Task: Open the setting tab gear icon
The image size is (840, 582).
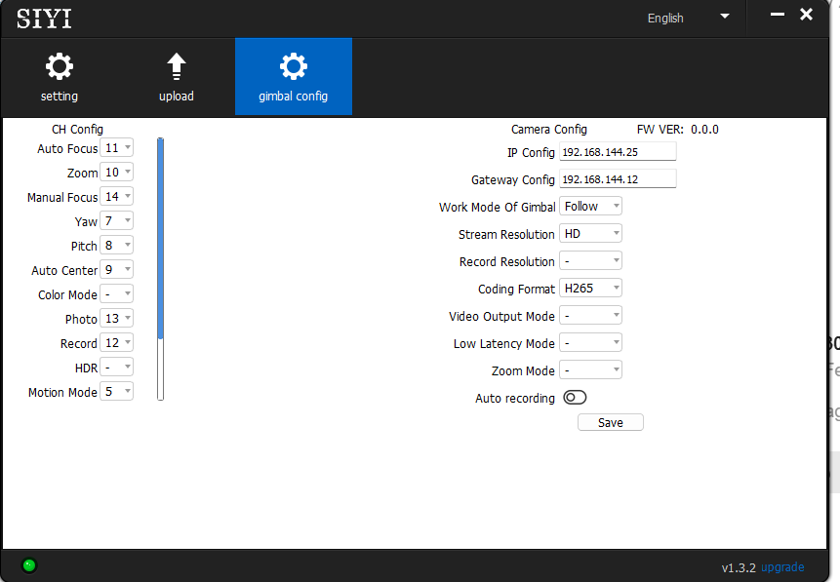Action: click(59, 66)
